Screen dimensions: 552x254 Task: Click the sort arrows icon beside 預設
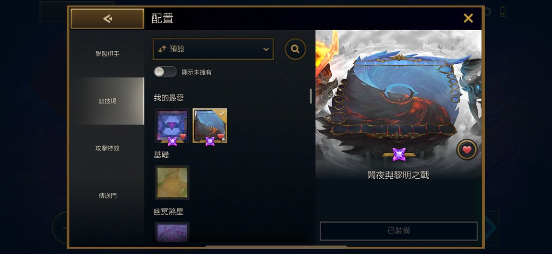coord(162,49)
